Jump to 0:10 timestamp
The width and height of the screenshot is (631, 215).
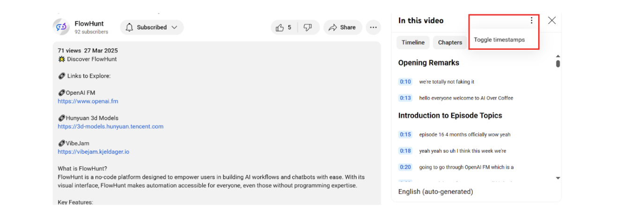(x=405, y=82)
